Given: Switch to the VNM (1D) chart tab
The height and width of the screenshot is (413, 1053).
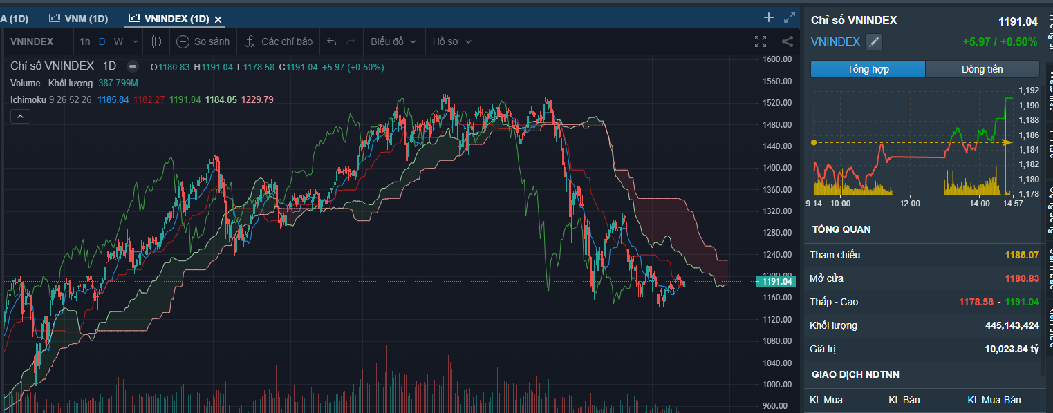Looking at the screenshot, I should click(x=81, y=19).
